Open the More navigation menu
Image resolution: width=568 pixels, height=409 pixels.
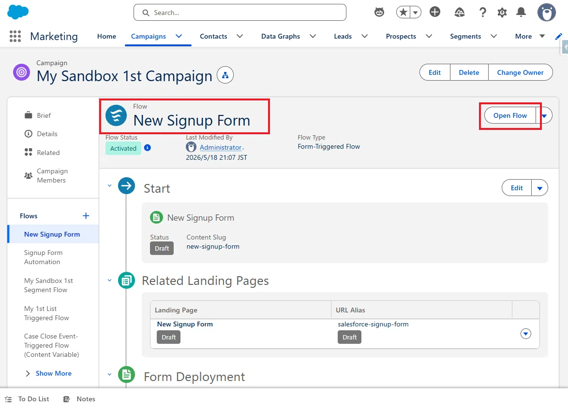coord(530,36)
